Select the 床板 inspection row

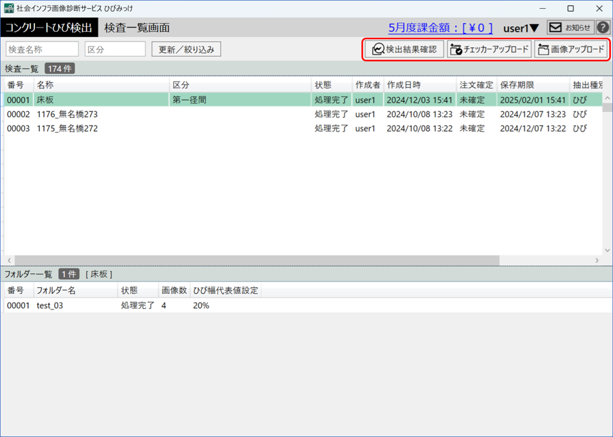click(x=303, y=100)
